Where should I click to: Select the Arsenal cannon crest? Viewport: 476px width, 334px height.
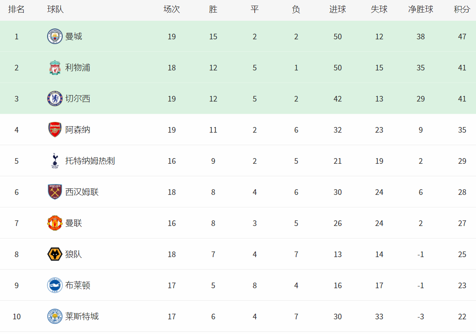(54, 130)
